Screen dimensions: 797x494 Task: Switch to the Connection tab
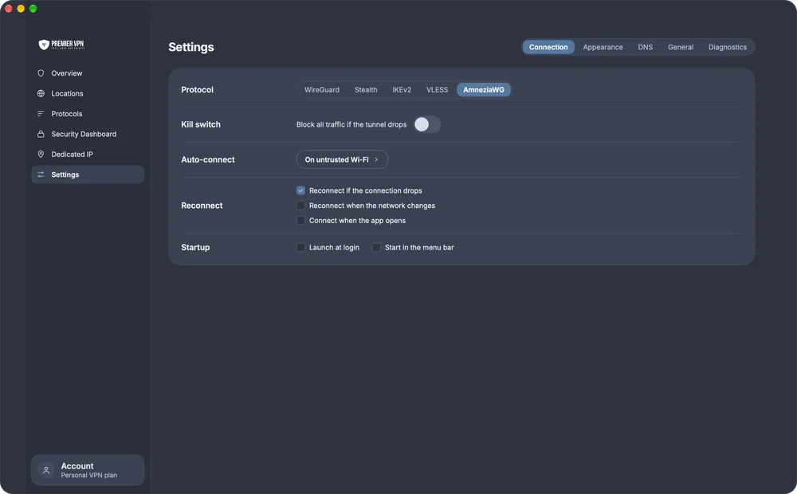click(548, 47)
